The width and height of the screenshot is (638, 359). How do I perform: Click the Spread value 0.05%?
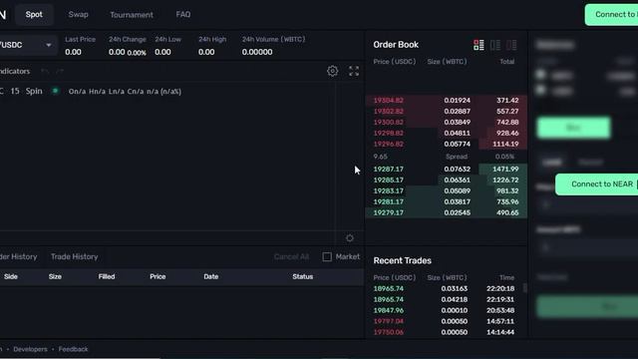504,157
